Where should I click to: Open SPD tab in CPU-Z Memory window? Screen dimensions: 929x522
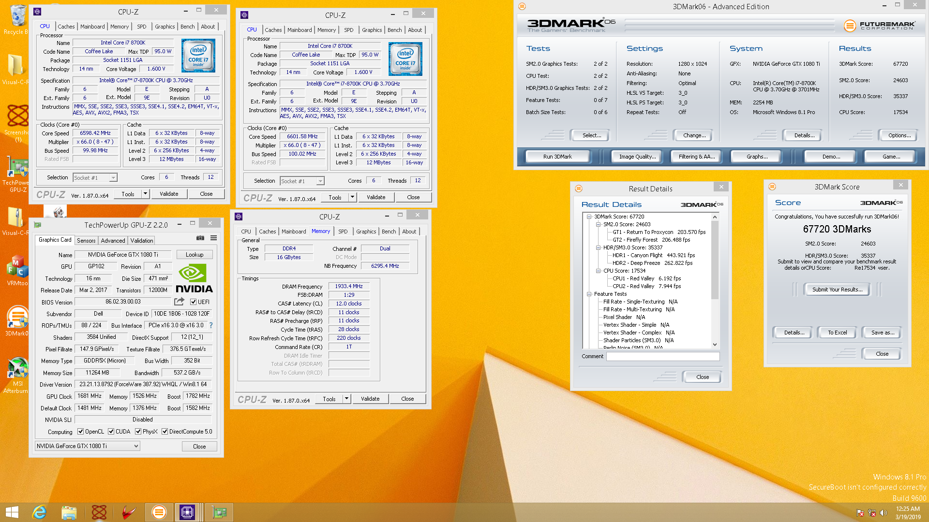click(343, 232)
